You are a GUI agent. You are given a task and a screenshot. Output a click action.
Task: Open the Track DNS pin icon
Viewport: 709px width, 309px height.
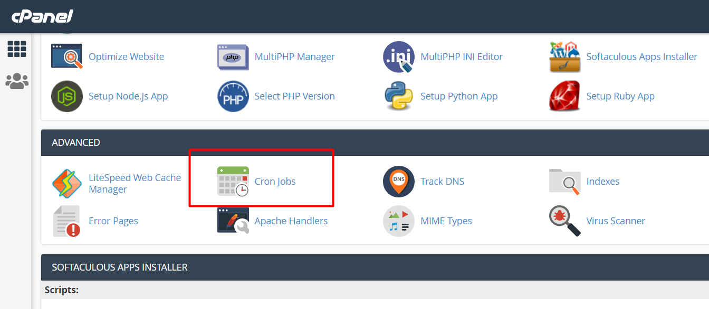(398, 182)
